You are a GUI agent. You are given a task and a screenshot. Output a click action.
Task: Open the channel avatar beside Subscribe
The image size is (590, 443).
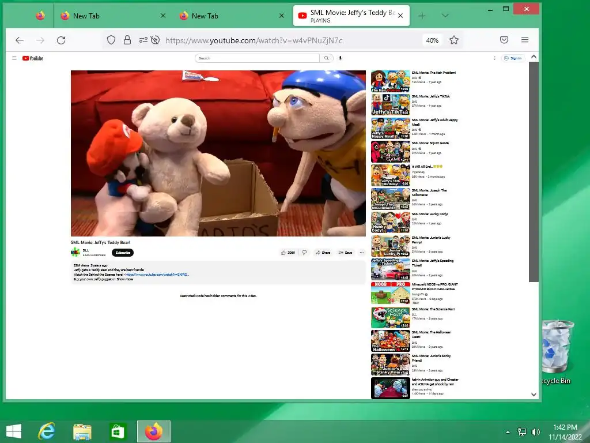(75, 252)
